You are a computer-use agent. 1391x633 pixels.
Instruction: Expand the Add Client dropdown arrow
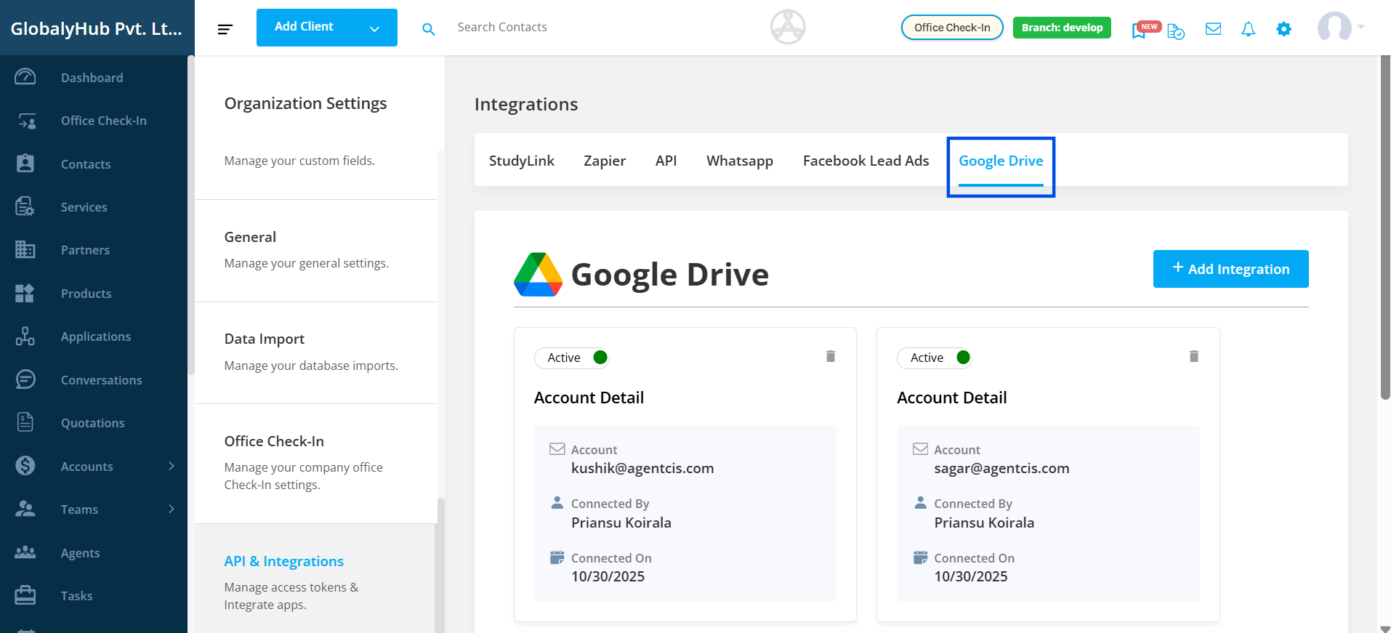point(374,29)
